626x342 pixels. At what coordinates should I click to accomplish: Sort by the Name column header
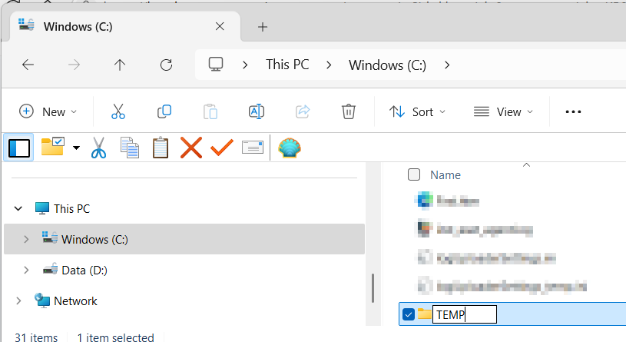(445, 175)
